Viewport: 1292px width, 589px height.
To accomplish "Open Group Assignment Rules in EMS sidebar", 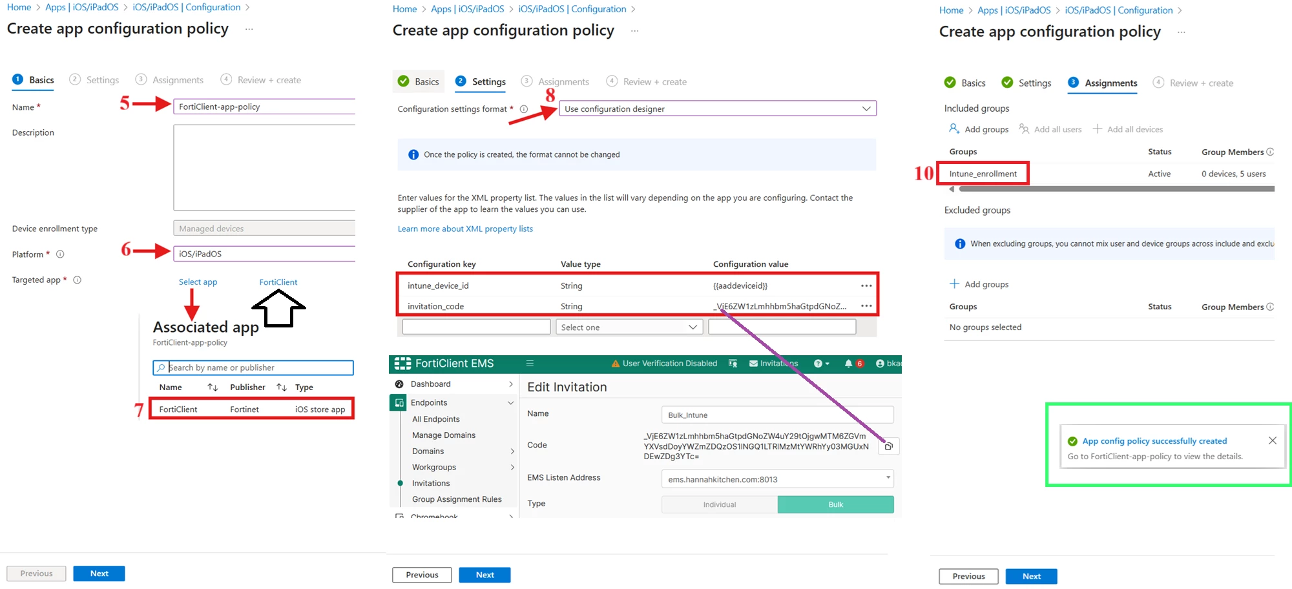I will pyautogui.click(x=457, y=499).
